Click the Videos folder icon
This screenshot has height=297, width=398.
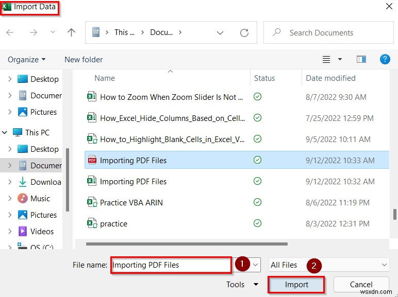23,231
